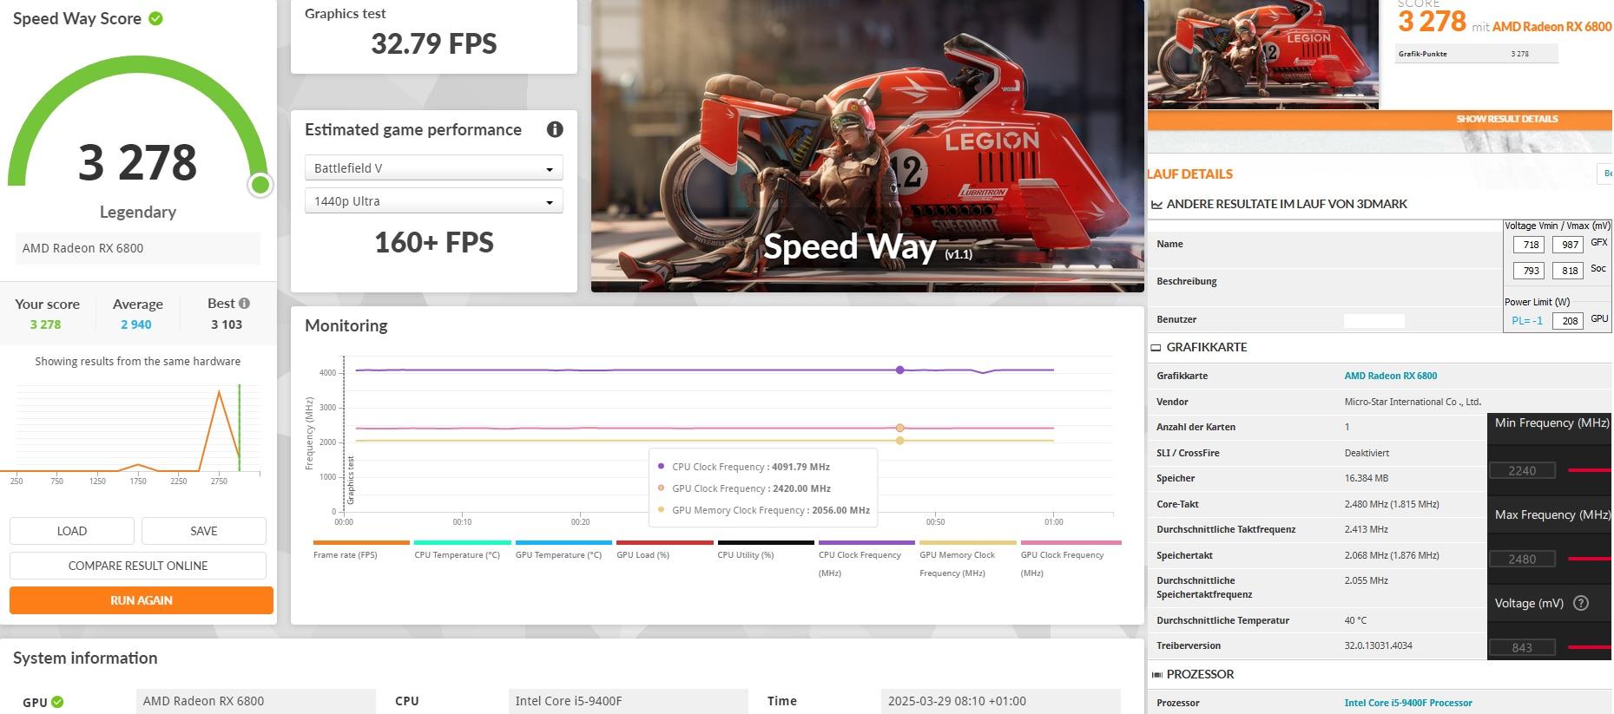This screenshot has width=1614, height=714.
Task: Click the purple CPU clock data point on chart
Action: pyautogui.click(x=899, y=370)
